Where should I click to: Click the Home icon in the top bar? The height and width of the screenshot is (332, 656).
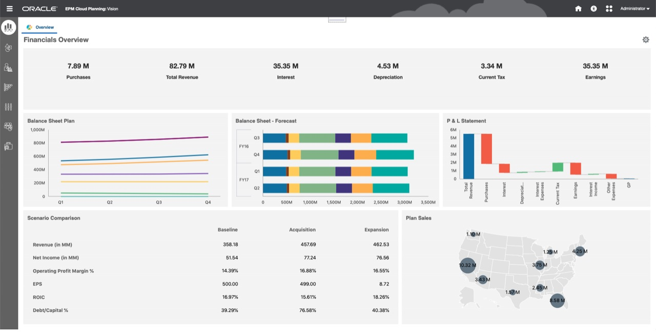coord(578,8)
